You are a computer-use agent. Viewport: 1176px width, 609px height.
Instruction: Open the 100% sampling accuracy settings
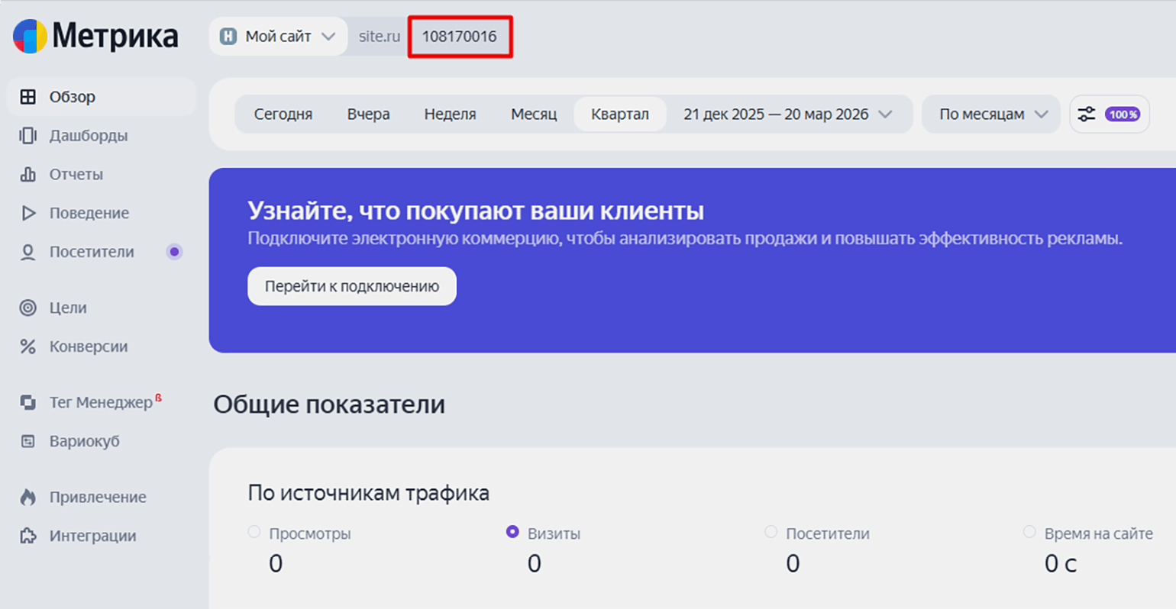coord(1109,114)
